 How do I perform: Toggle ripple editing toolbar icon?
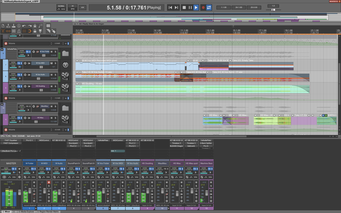click(x=14, y=31)
